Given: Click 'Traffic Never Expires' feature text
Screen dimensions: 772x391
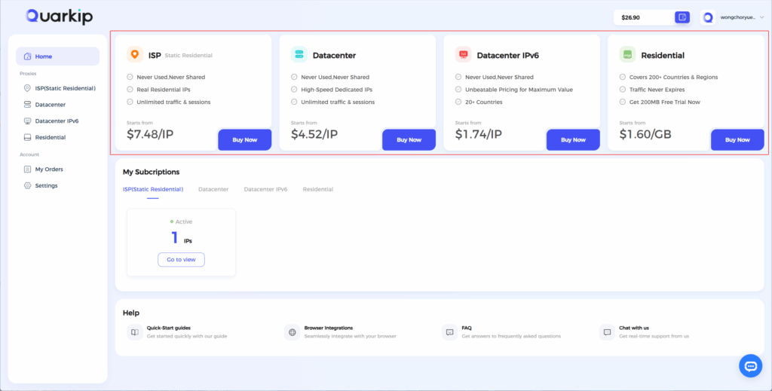Looking at the screenshot, I should click(x=657, y=90).
